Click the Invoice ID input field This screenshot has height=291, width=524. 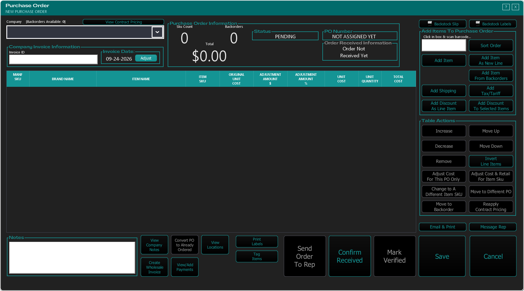53,59
